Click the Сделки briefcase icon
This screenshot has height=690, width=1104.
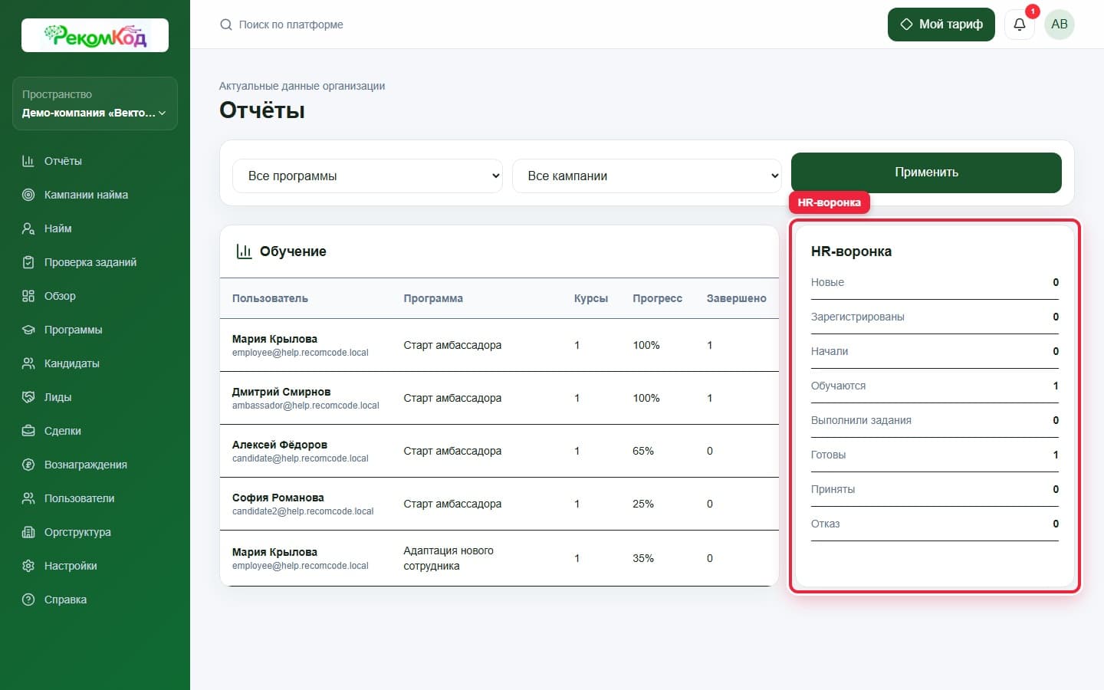(28, 431)
